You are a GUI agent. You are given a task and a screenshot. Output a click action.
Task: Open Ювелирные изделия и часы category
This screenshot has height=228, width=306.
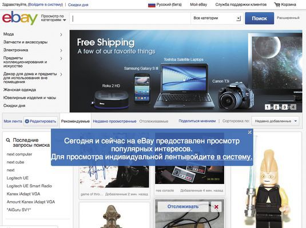(x=30, y=98)
